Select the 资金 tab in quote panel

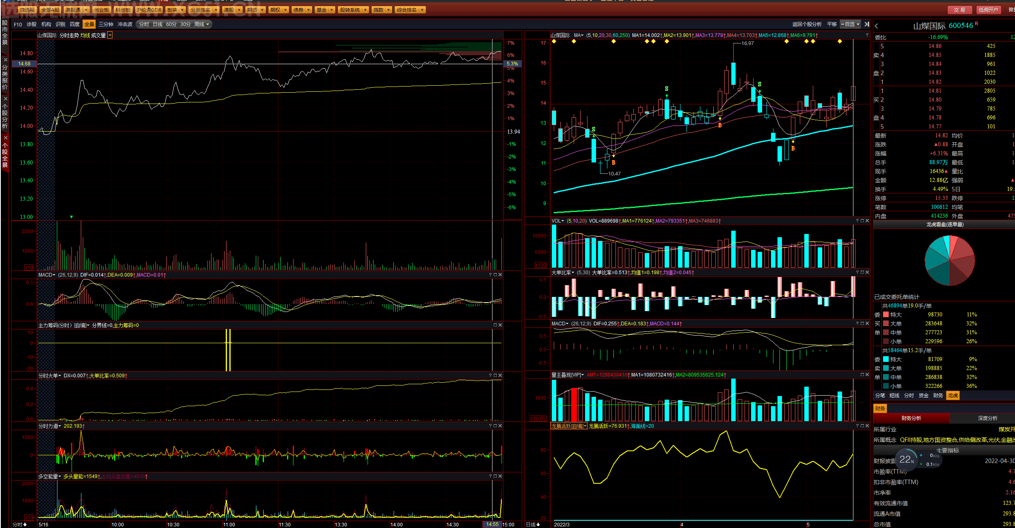coord(924,396)
